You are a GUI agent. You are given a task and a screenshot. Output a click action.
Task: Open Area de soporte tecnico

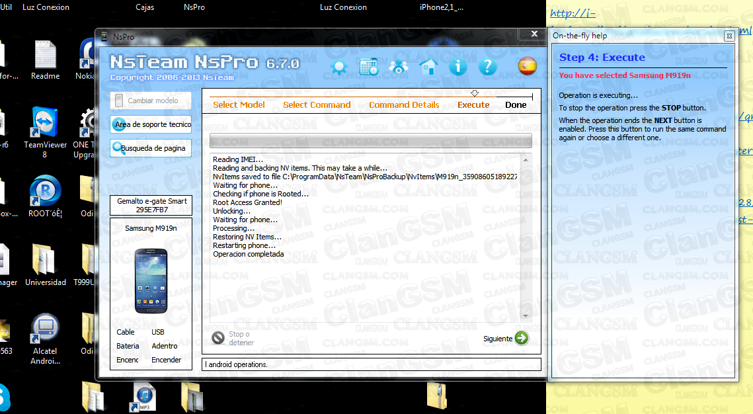click(151, 124)
